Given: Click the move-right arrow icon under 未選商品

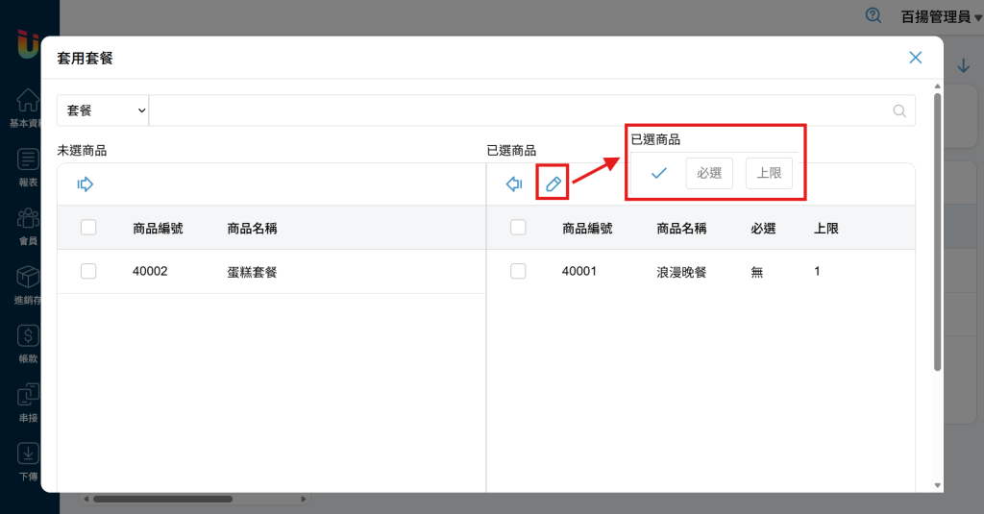Looking at the screenshot, I should tap(86, 184).
